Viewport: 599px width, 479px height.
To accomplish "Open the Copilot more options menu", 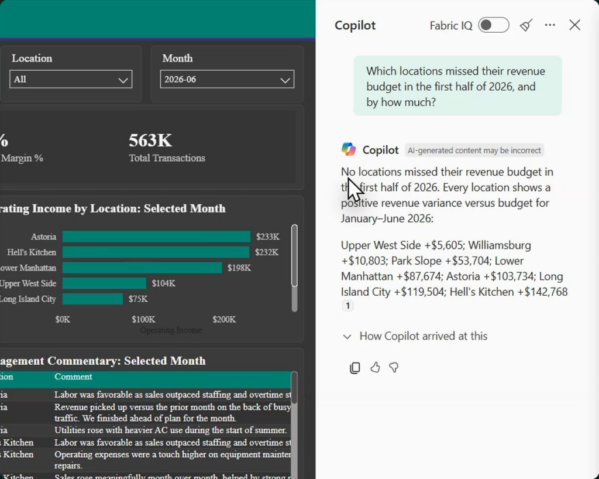I will pos(550,25).
